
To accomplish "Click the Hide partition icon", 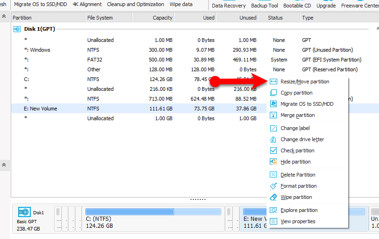I will (x=274, y=162).
